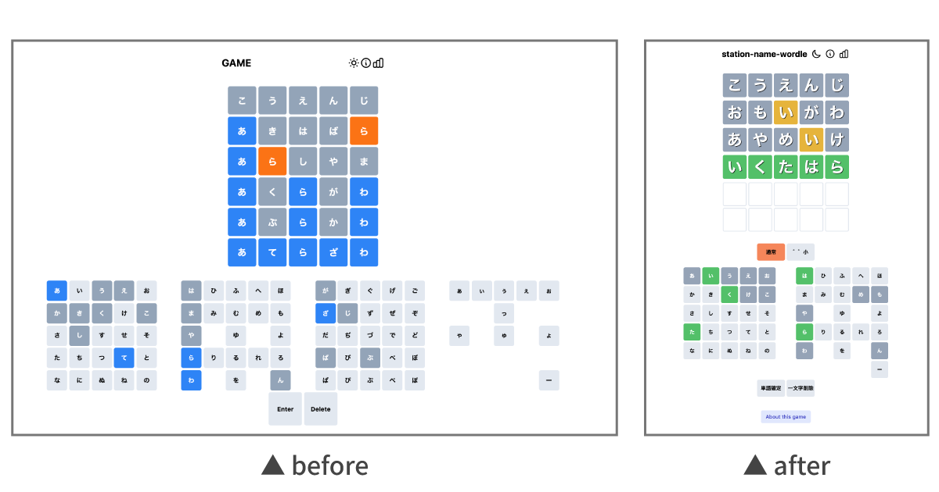Click the Enter key in the before panel
The width and height of the screenshot is (939, 492).
tap(285, 409)
